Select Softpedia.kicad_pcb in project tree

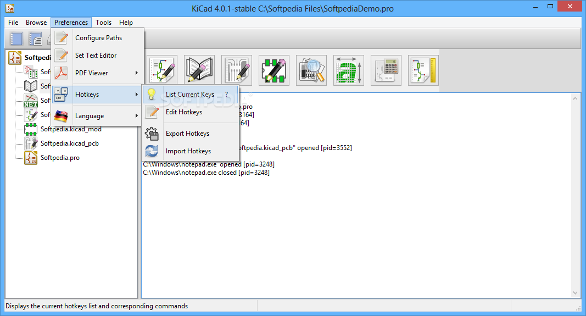coord(70,143)
